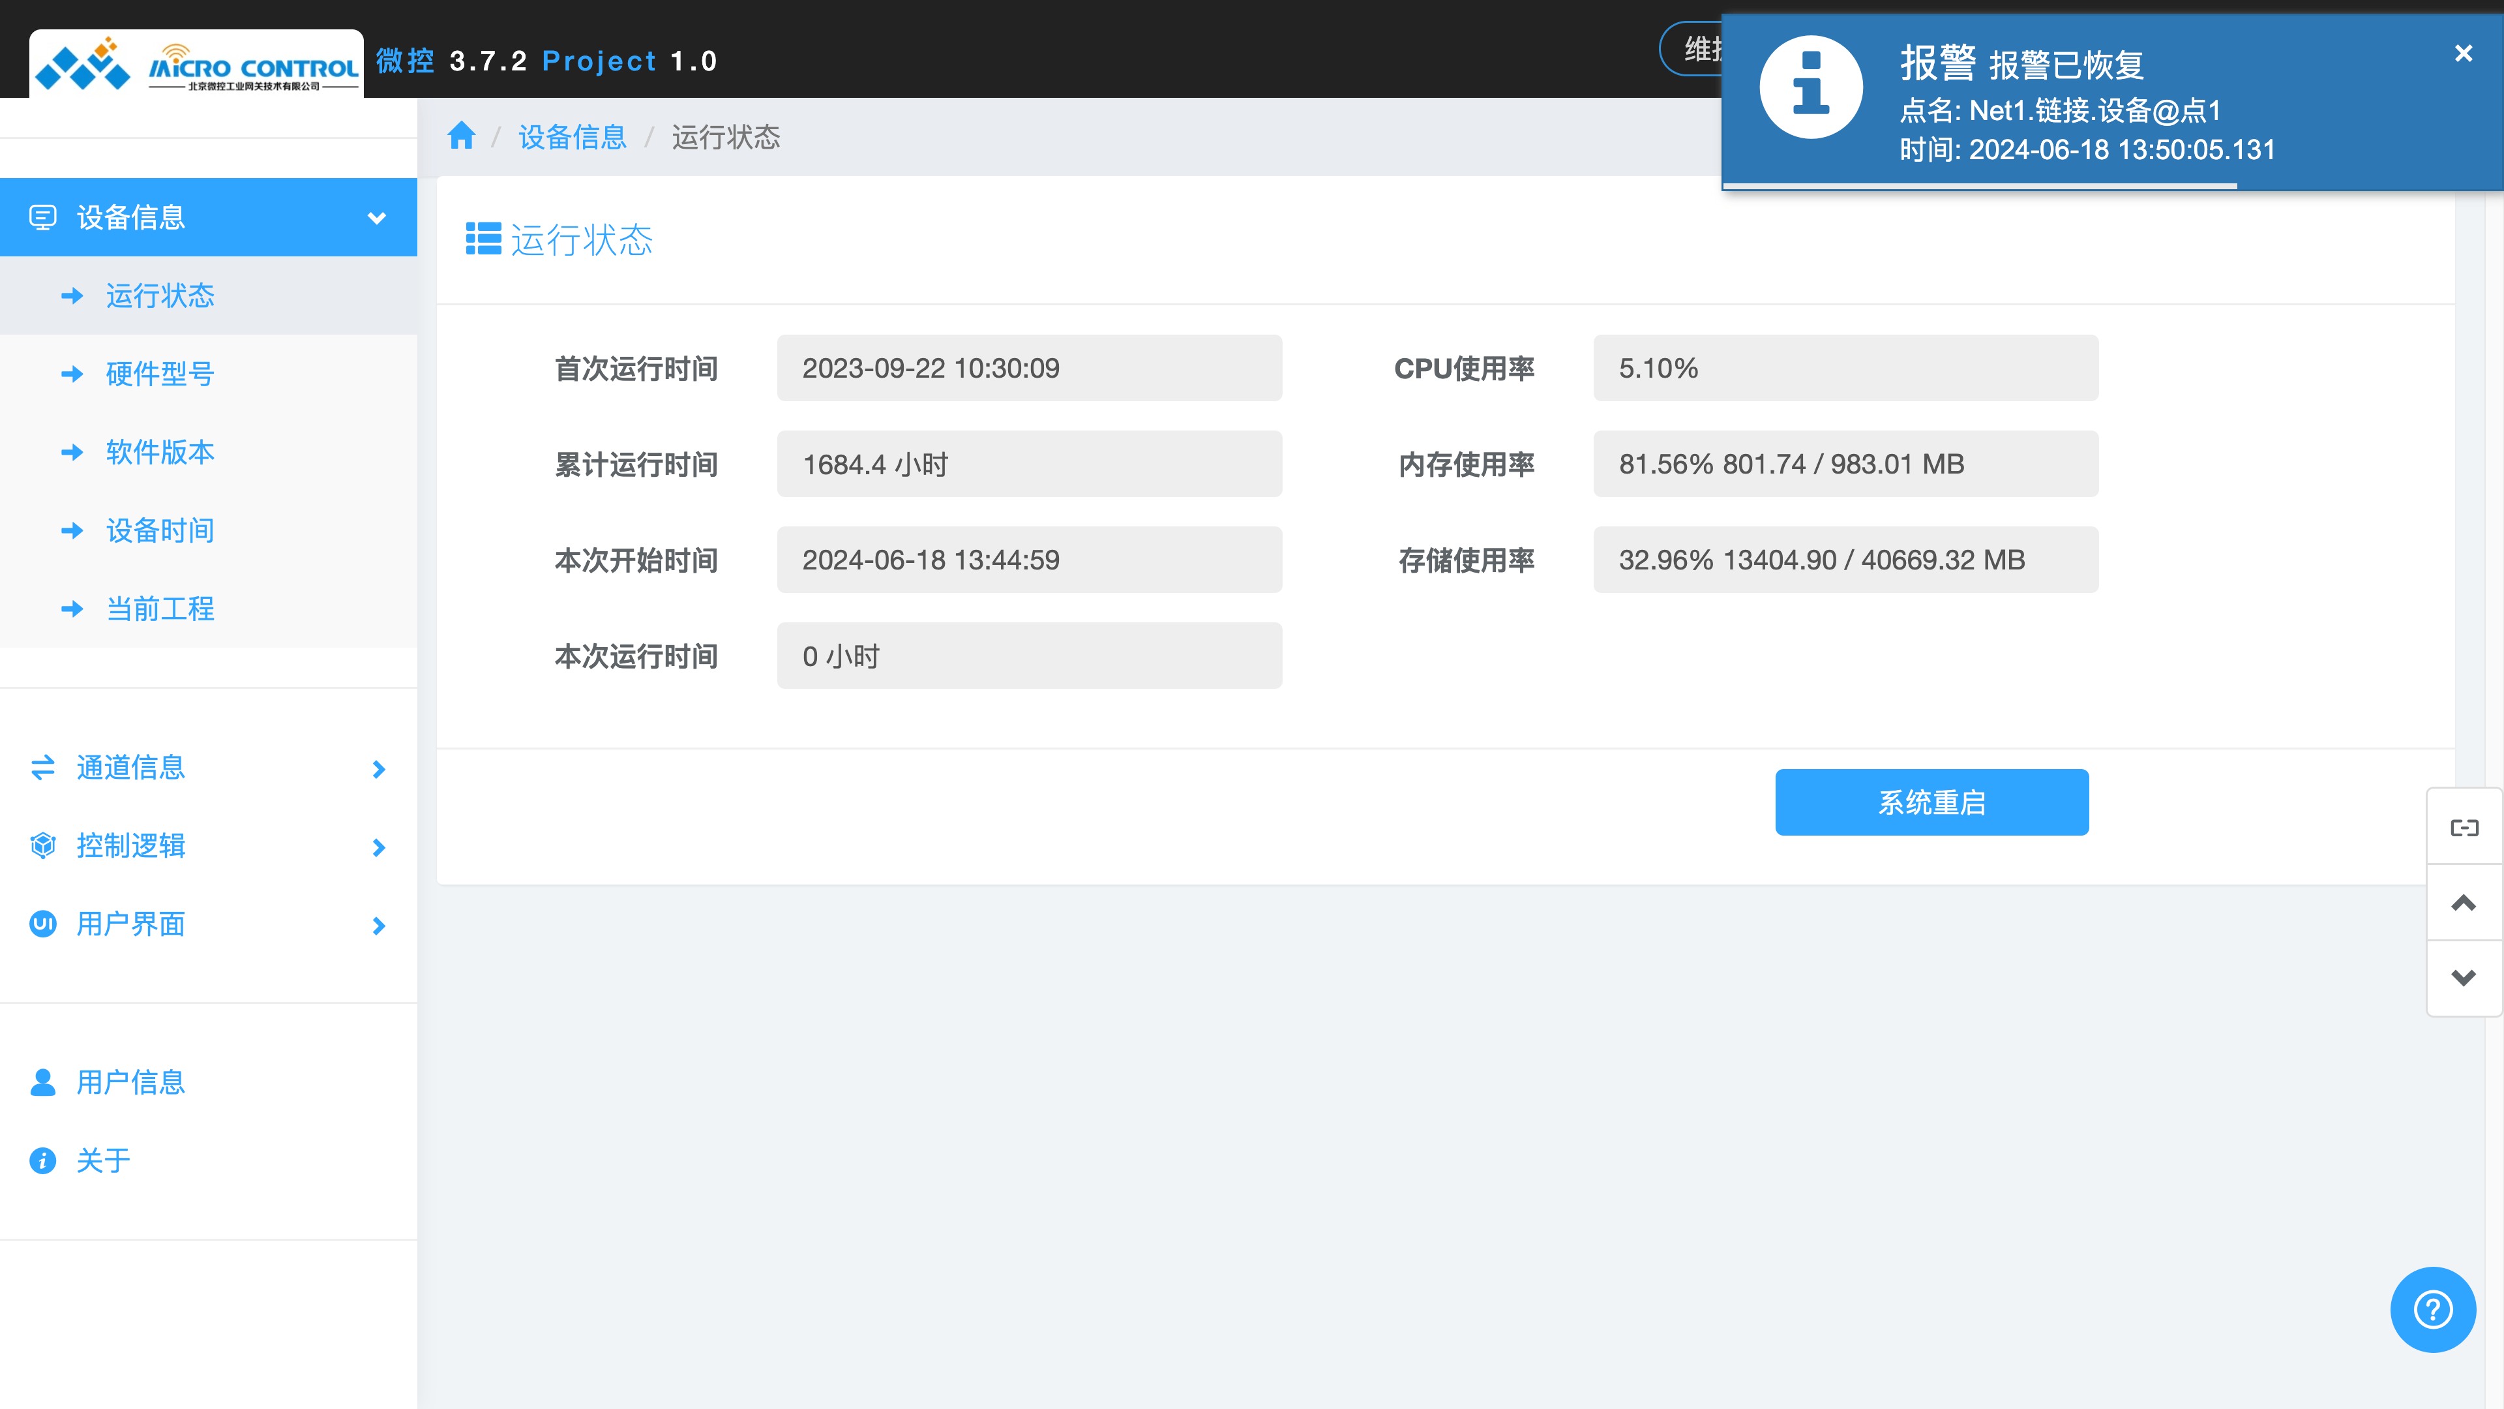Open 硬件型号 in sidebar

click(x=159, y=374)
